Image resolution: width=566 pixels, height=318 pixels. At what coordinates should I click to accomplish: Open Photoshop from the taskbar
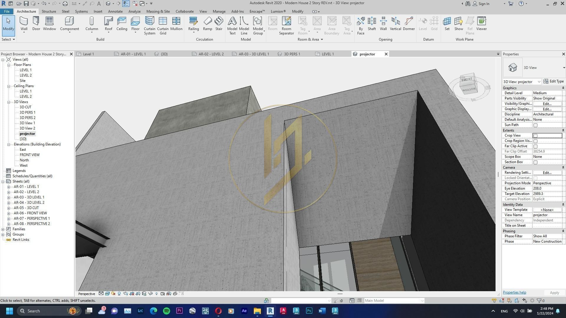coord(309,311)
